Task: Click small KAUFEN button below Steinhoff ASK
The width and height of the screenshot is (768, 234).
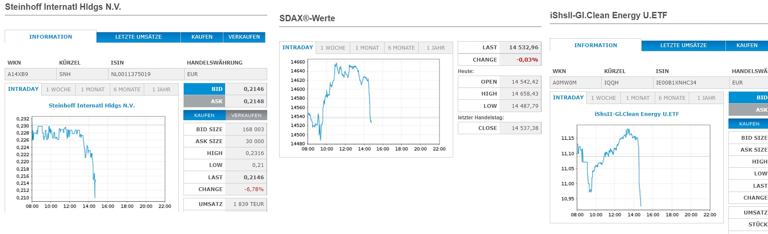Action: [204, 115]
